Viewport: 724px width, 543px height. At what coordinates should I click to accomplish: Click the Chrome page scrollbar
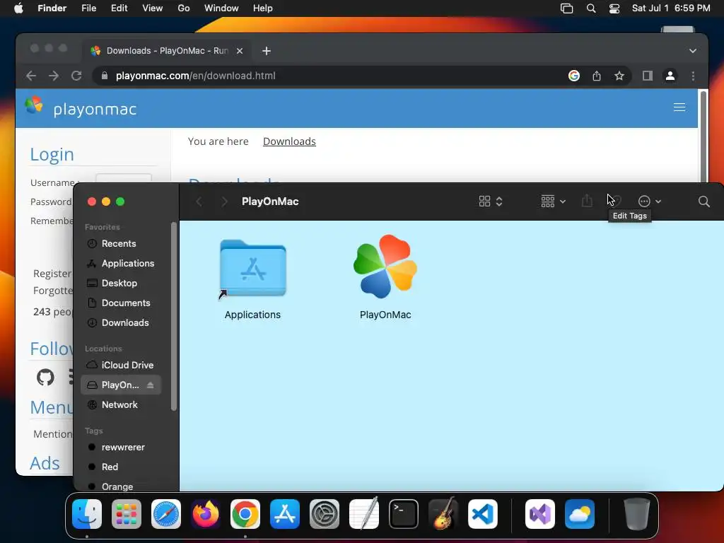coord(703,138)
